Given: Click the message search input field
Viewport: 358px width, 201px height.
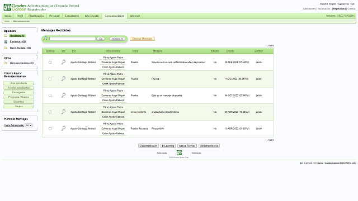Looking at the screenshot, I should [72, 39].
